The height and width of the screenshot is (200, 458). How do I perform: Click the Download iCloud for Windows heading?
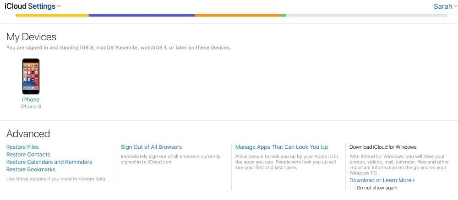click(x=383, y=147)
